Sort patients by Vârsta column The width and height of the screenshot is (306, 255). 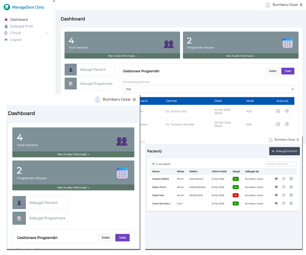(180, 172)
